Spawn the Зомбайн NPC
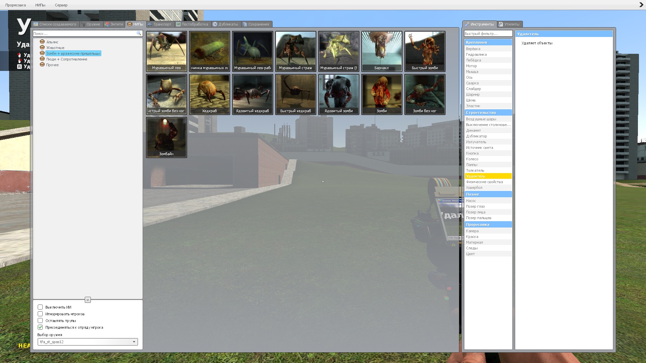The image size is (646, 363). [x=166, y=137]
